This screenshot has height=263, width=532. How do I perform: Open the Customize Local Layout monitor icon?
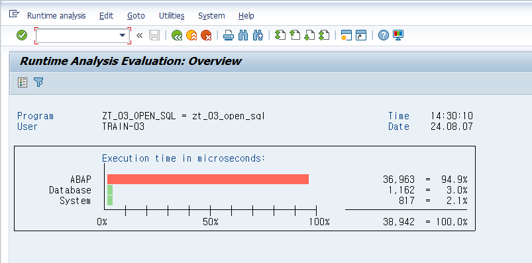point(398,35)
